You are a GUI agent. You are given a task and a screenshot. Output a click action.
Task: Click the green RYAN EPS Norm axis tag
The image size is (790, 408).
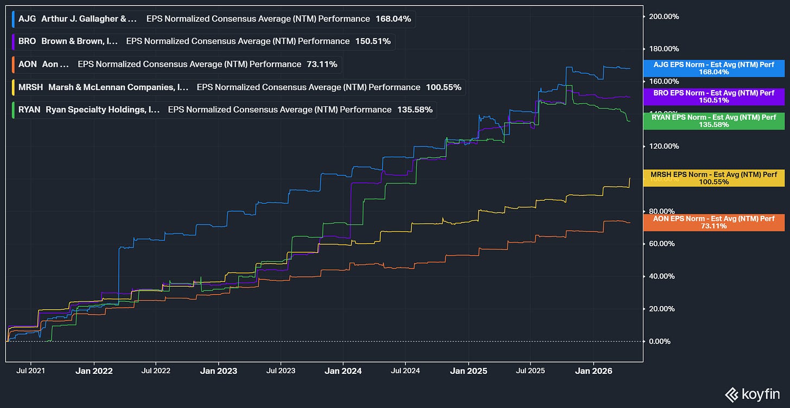[x=713, y=121]
